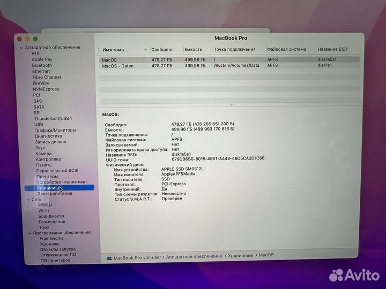Open Ethernet sidebar item
The height and width of the screenshot is (289, 386).
pos(41,71)
